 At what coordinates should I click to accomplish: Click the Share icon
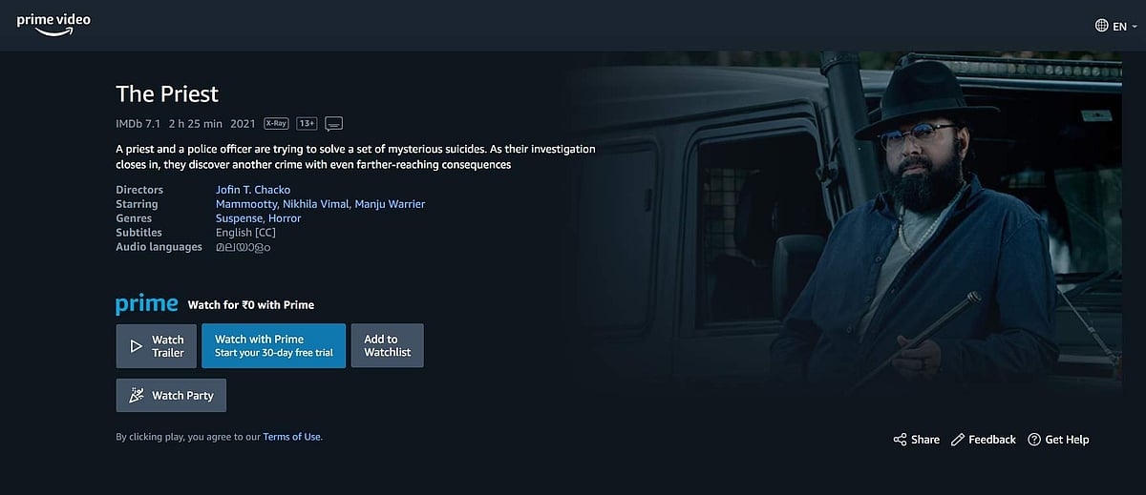coord(900,440)
